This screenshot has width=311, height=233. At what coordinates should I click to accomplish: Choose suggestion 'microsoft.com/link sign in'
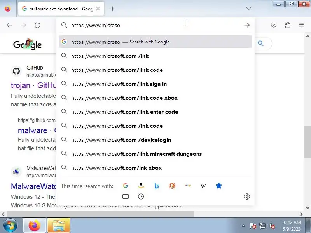[155, 84]
